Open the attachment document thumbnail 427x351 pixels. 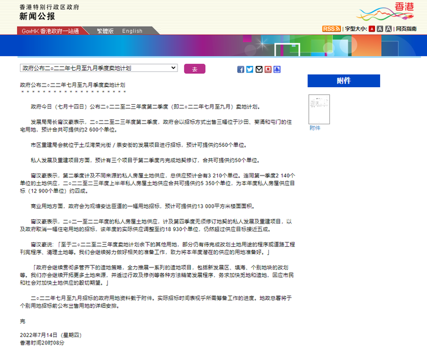[319, 109]
